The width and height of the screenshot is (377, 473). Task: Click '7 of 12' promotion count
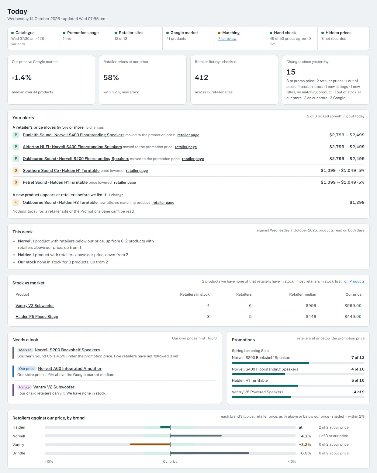[x=358, y=358]
